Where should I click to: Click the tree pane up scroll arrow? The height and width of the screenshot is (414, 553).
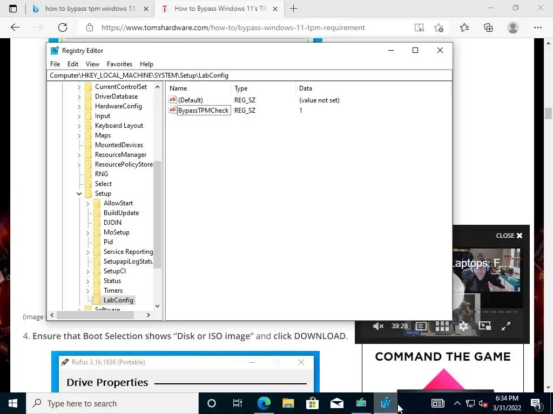[x=157, y=87]
